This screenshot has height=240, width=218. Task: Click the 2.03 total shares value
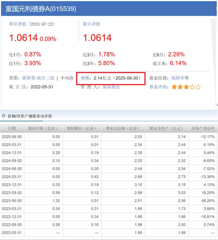(138, 137)
